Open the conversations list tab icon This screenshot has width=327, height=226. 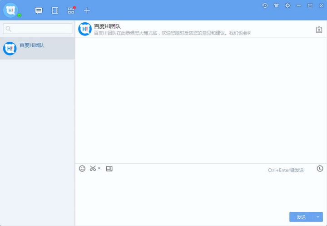[x=39, y=10]
